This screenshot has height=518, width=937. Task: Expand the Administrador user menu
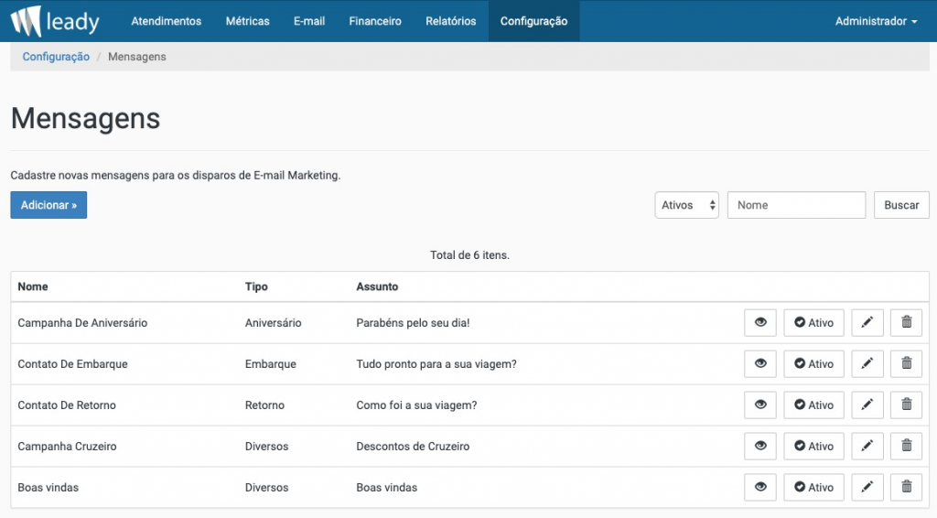tap(876, 21)
